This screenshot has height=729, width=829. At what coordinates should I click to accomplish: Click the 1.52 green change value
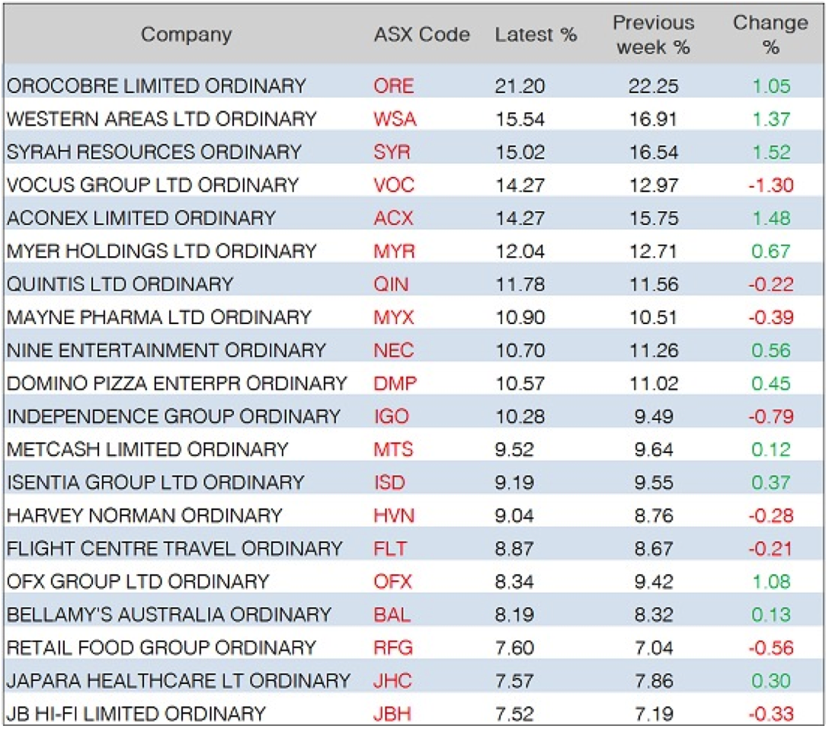(x=771, y=153)
